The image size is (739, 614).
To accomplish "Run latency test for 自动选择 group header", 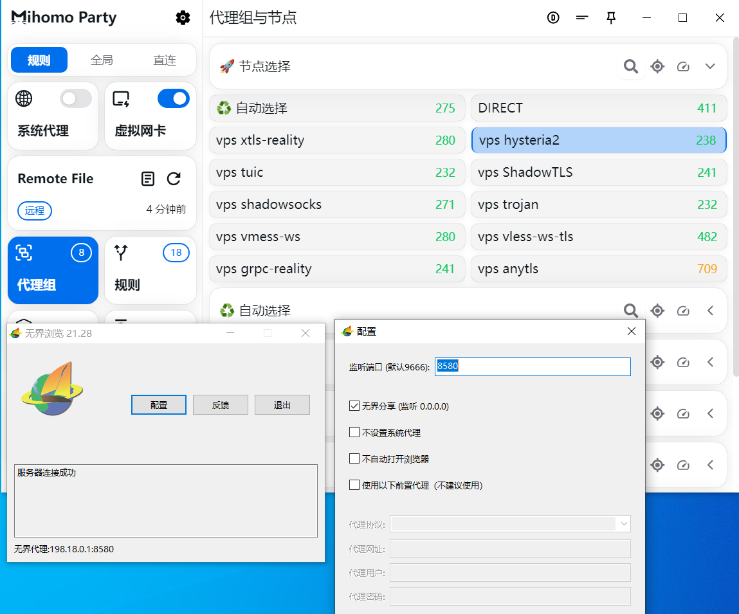I will click(x=683, y=311).
